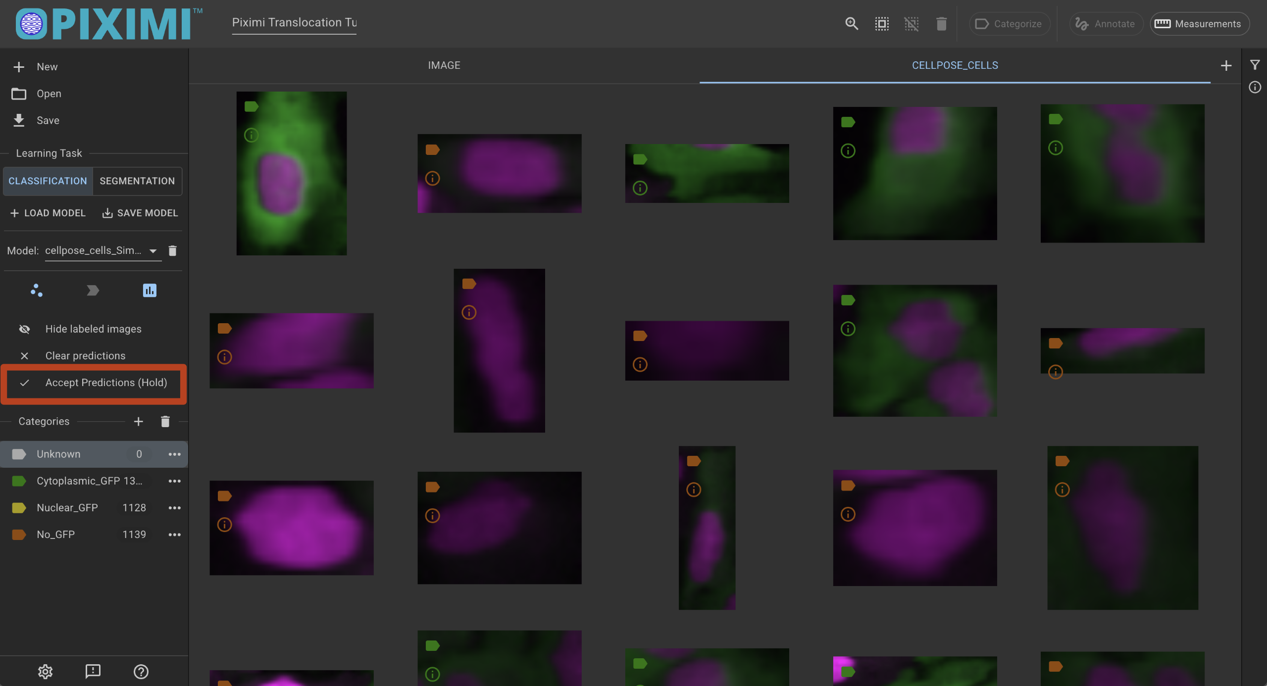Open the filter funnel icon at right edge
Viewport: 1267px width, 686px height.
click(x=1255, y=65)
